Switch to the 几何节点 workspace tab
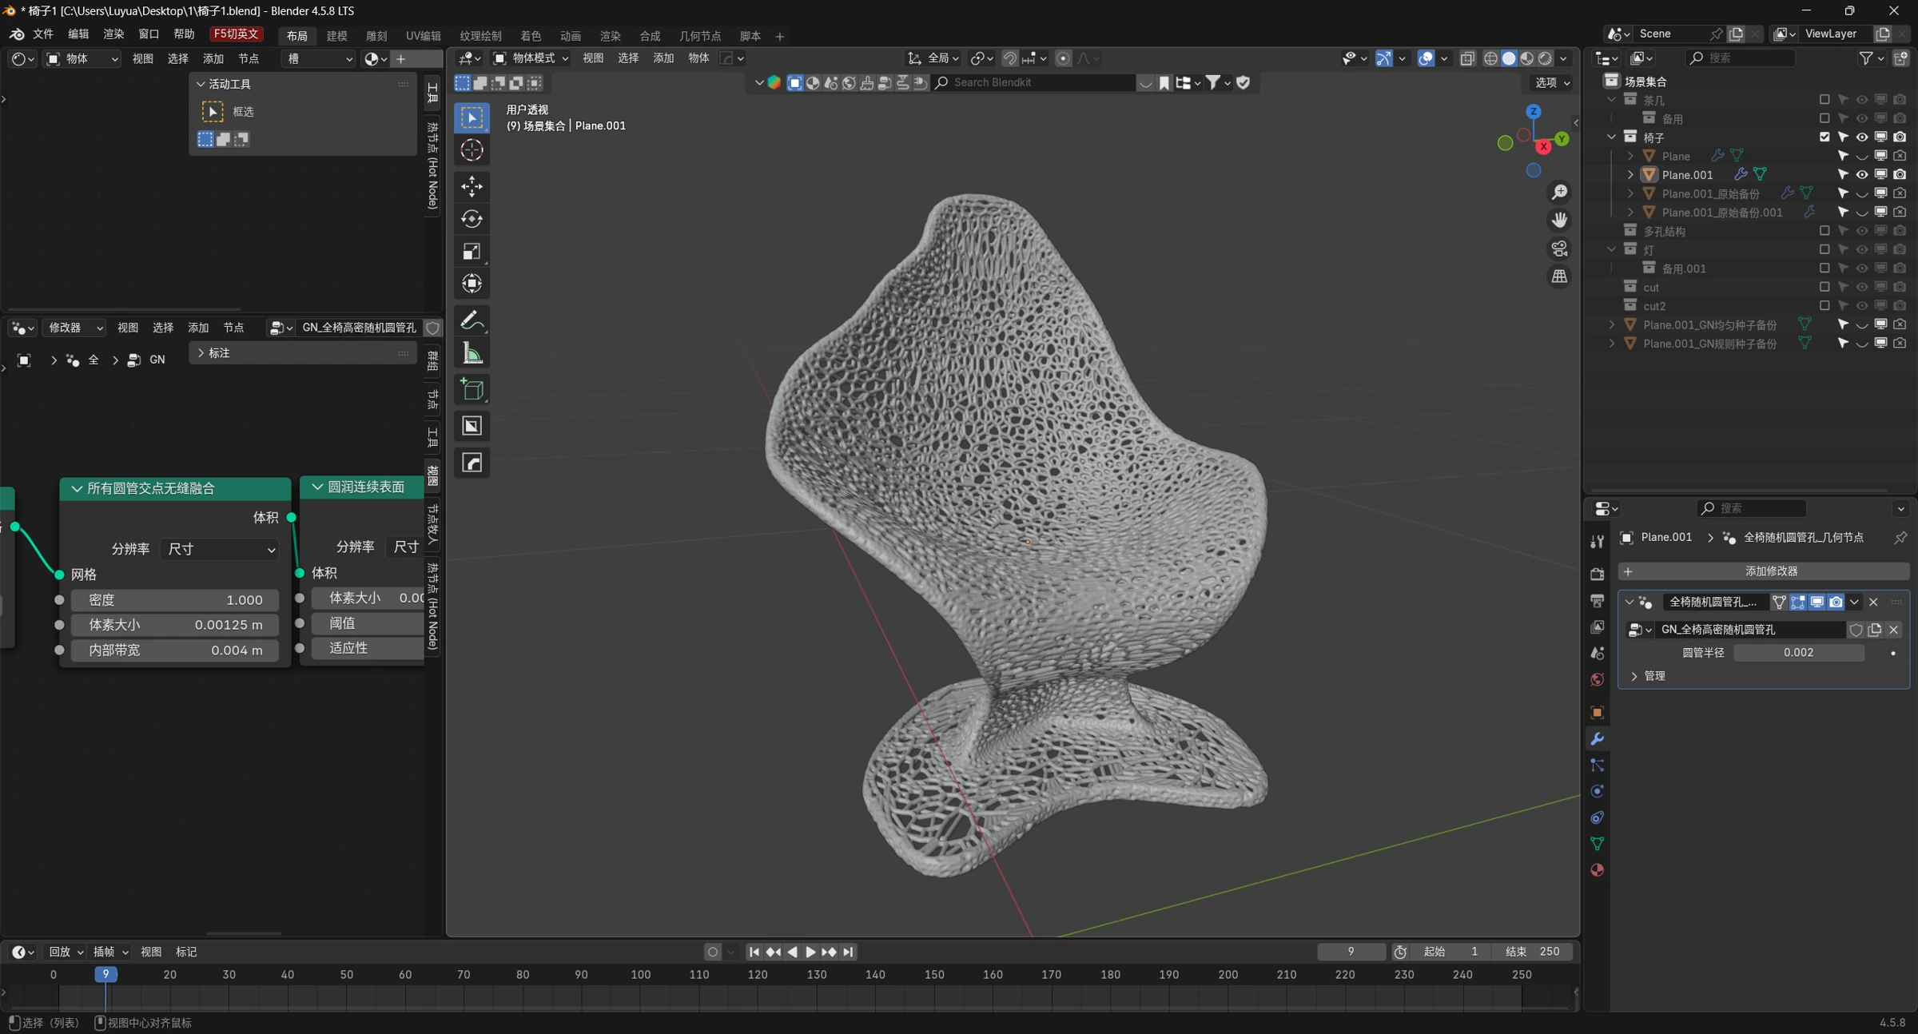 [x=699, y=36]
